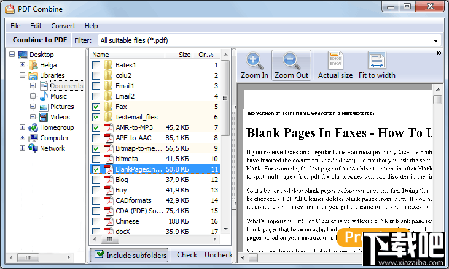Screen dimensions: 449x269
Task: Select the Actual size page icon
Action: [x=335, y=60]
